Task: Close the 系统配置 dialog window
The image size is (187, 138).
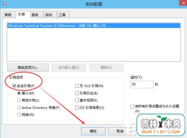Action: [x=183, y=3]
